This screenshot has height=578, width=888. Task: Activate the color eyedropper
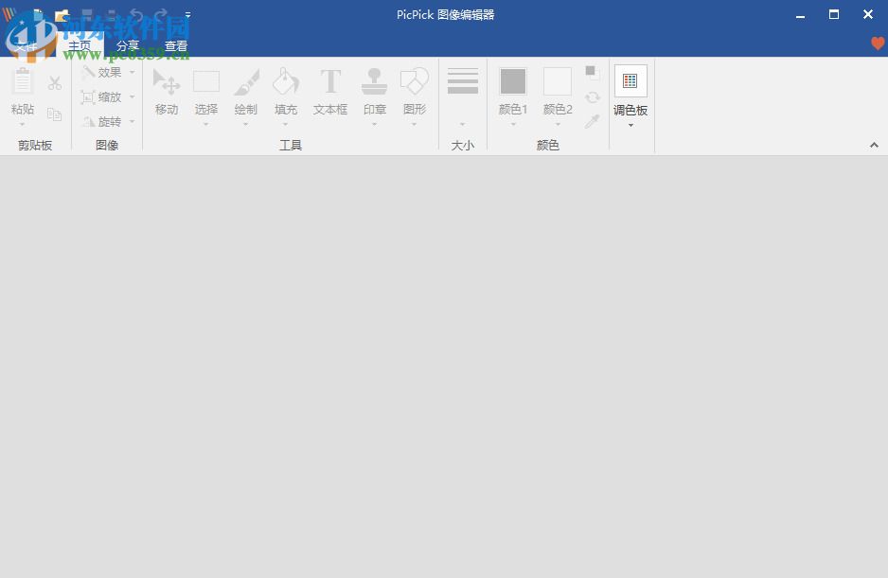592,120
